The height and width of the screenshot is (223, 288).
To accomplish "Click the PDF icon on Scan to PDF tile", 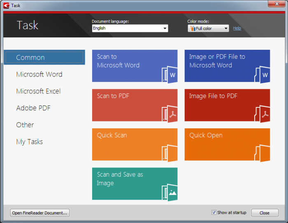I will point(170,114).
